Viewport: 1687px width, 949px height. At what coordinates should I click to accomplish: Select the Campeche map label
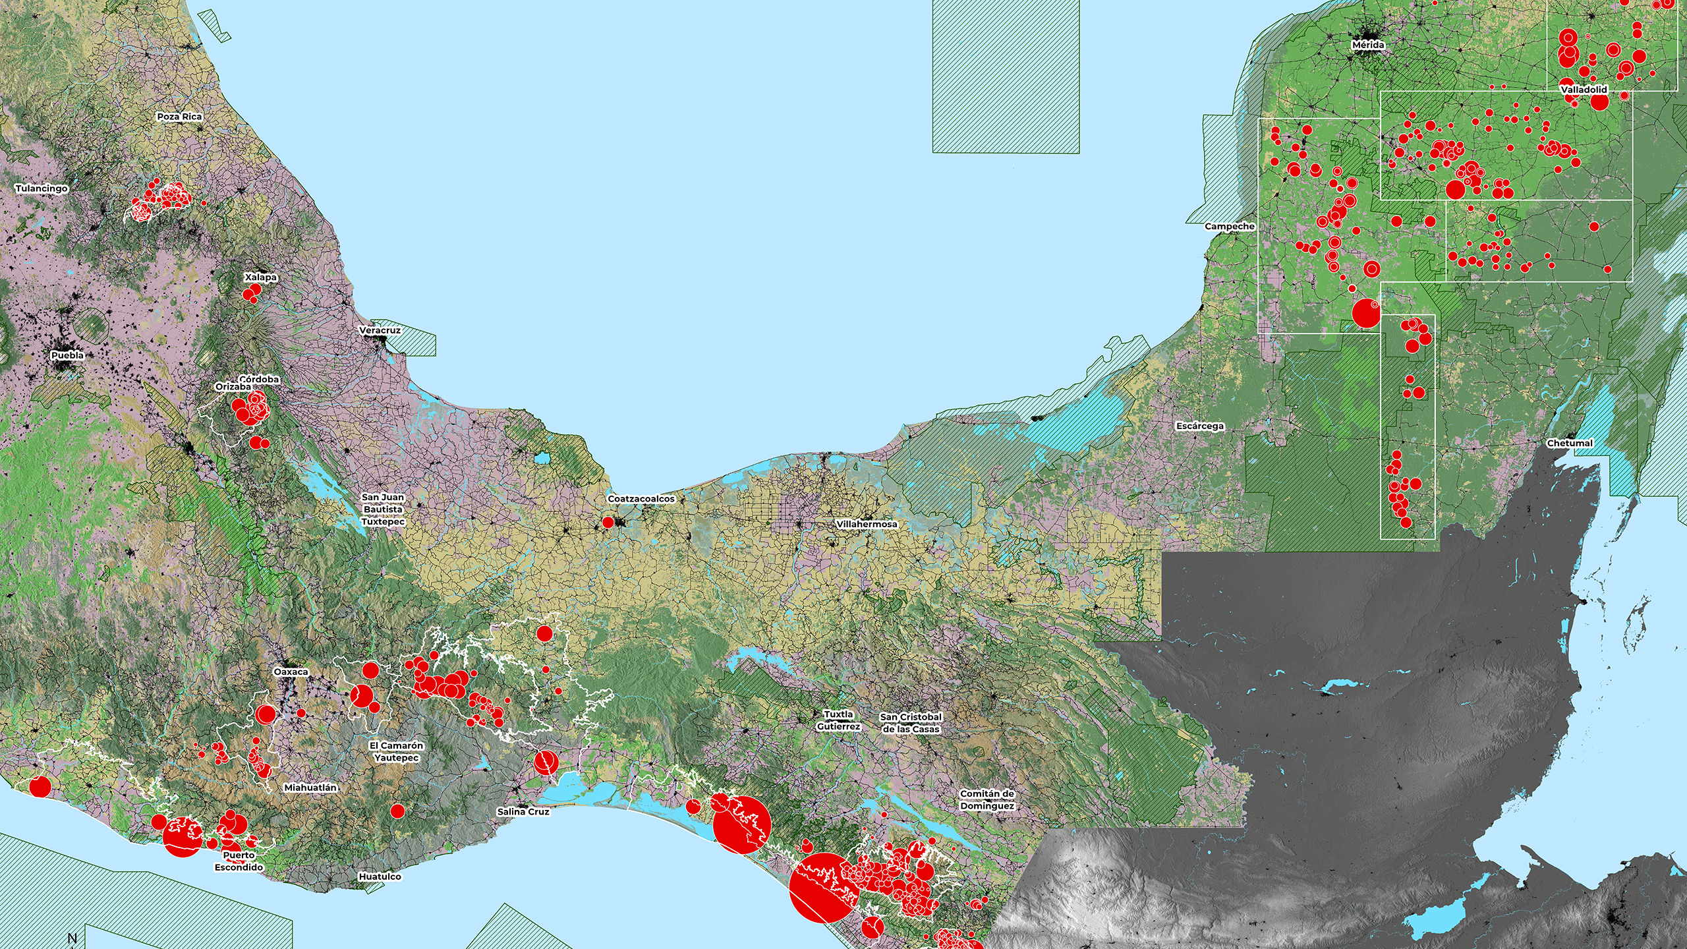pyautogui.click(x=1230, y=227)
